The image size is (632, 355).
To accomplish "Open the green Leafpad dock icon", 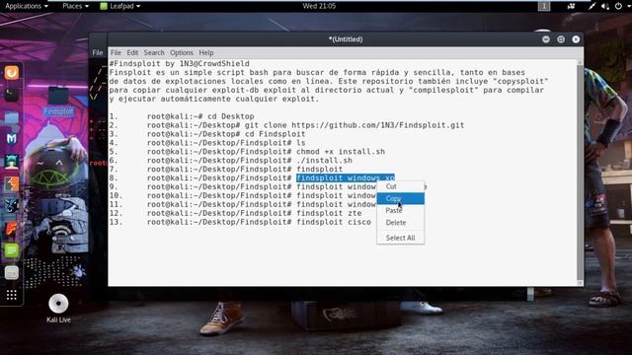I will point(11,250).
